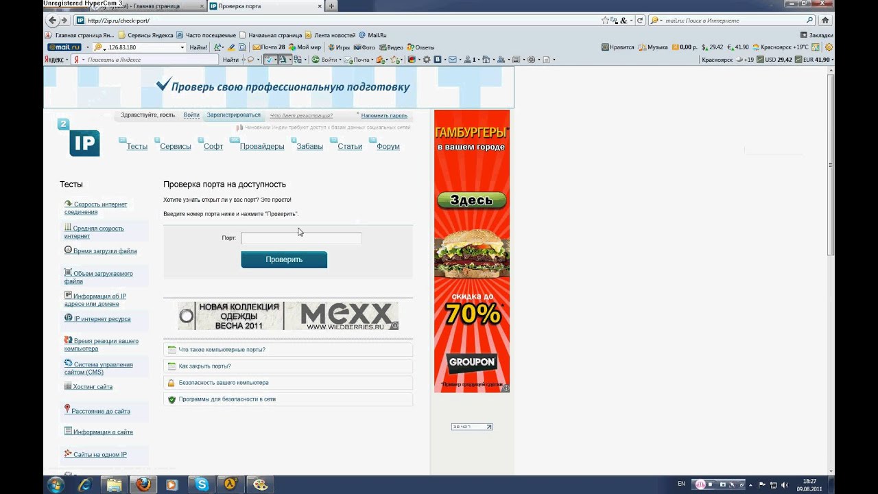The height and width of the screenshot is (494, 878).
Task: Open the 'Сервисы Яндекса' bookmark folder
Action: tap(145, 35)
